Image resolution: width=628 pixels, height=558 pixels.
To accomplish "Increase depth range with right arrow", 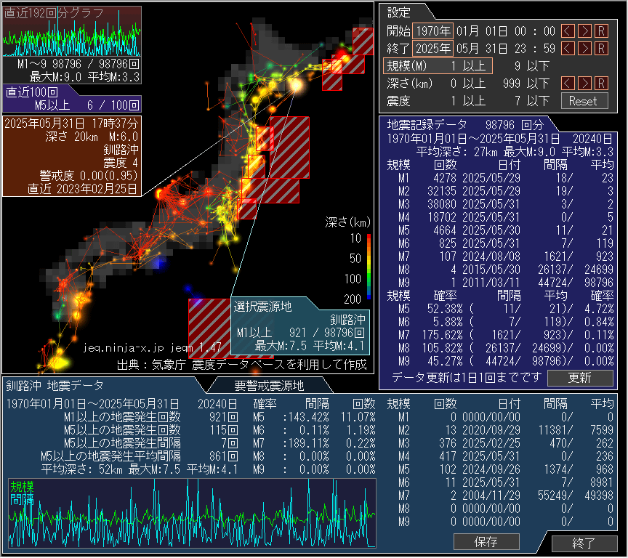I will tap(584, 84).
